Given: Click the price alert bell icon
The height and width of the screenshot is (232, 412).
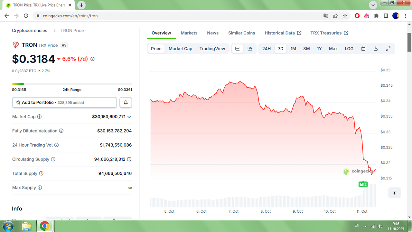Looking at the screenshot, I should [126, 102].
